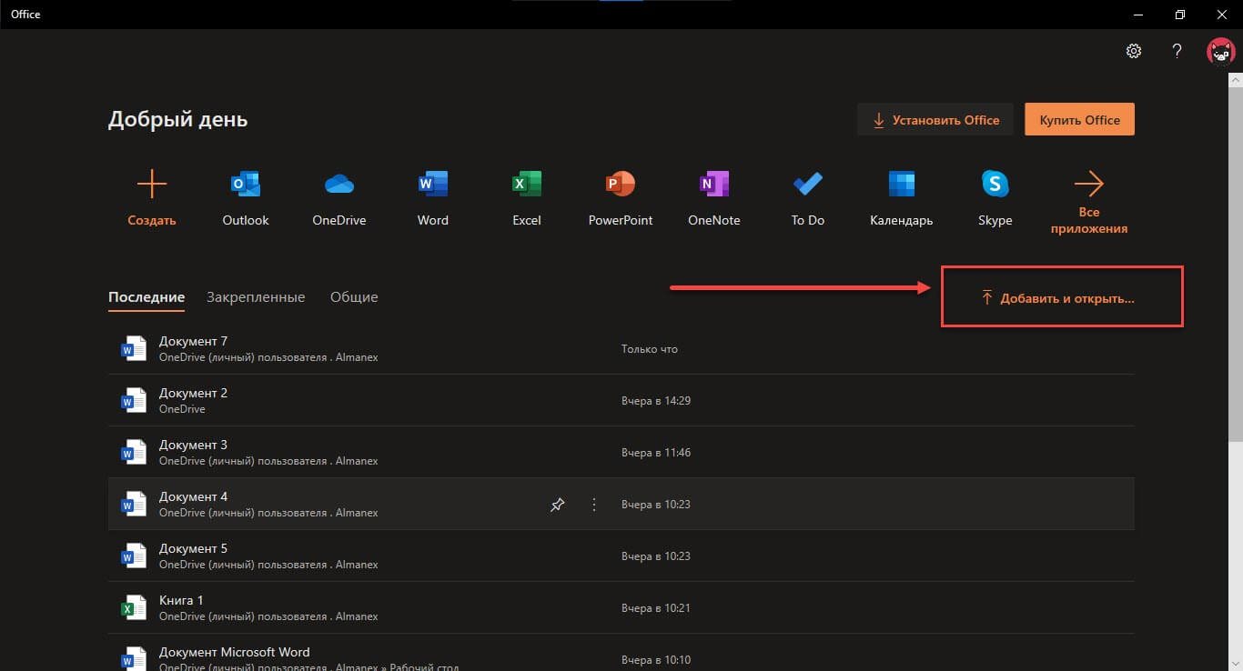Click Word icon of Документ 2

[x=134, y=401]
